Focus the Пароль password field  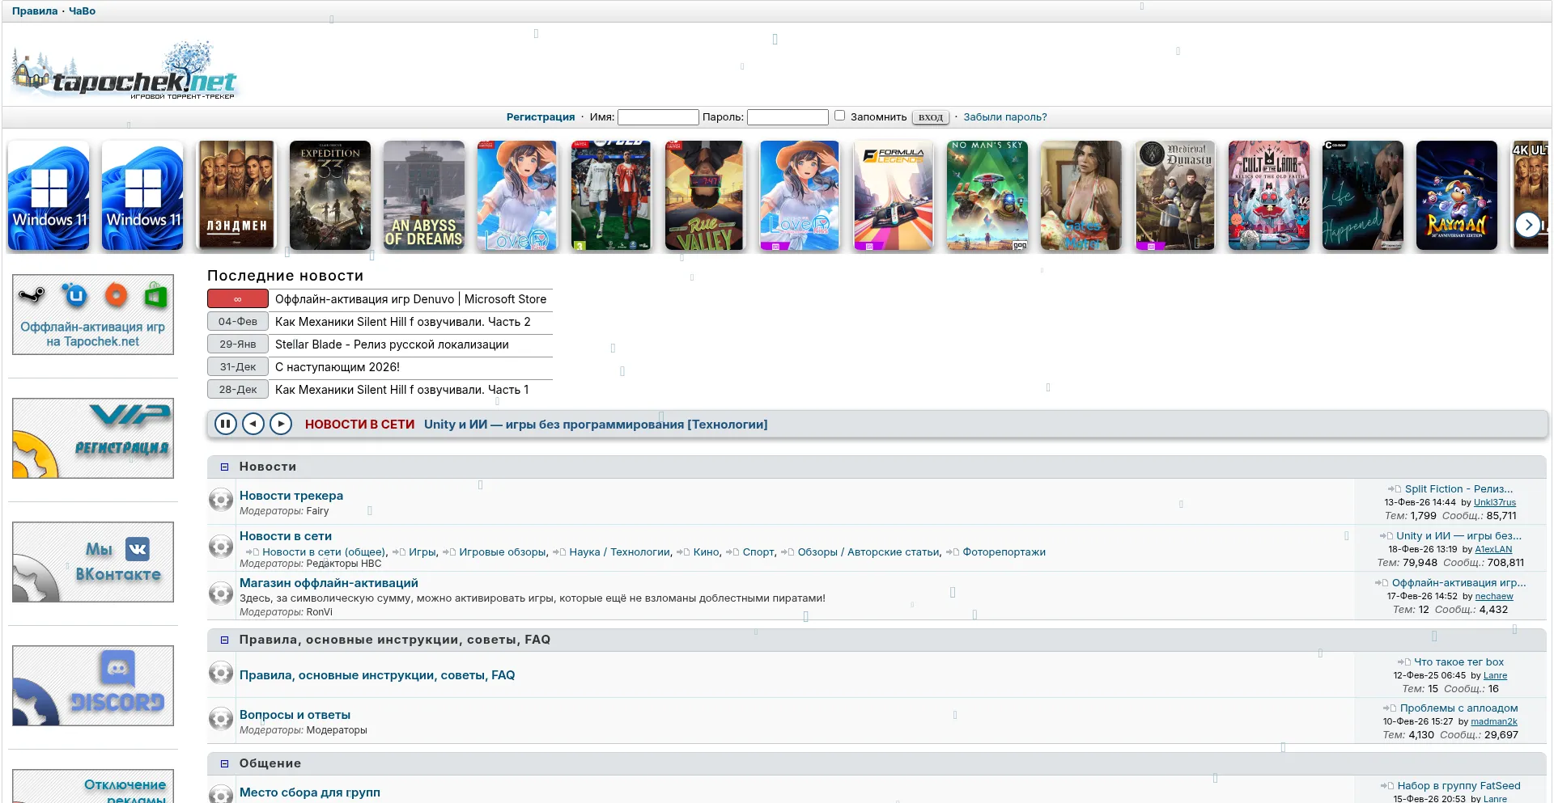(788, 117)
